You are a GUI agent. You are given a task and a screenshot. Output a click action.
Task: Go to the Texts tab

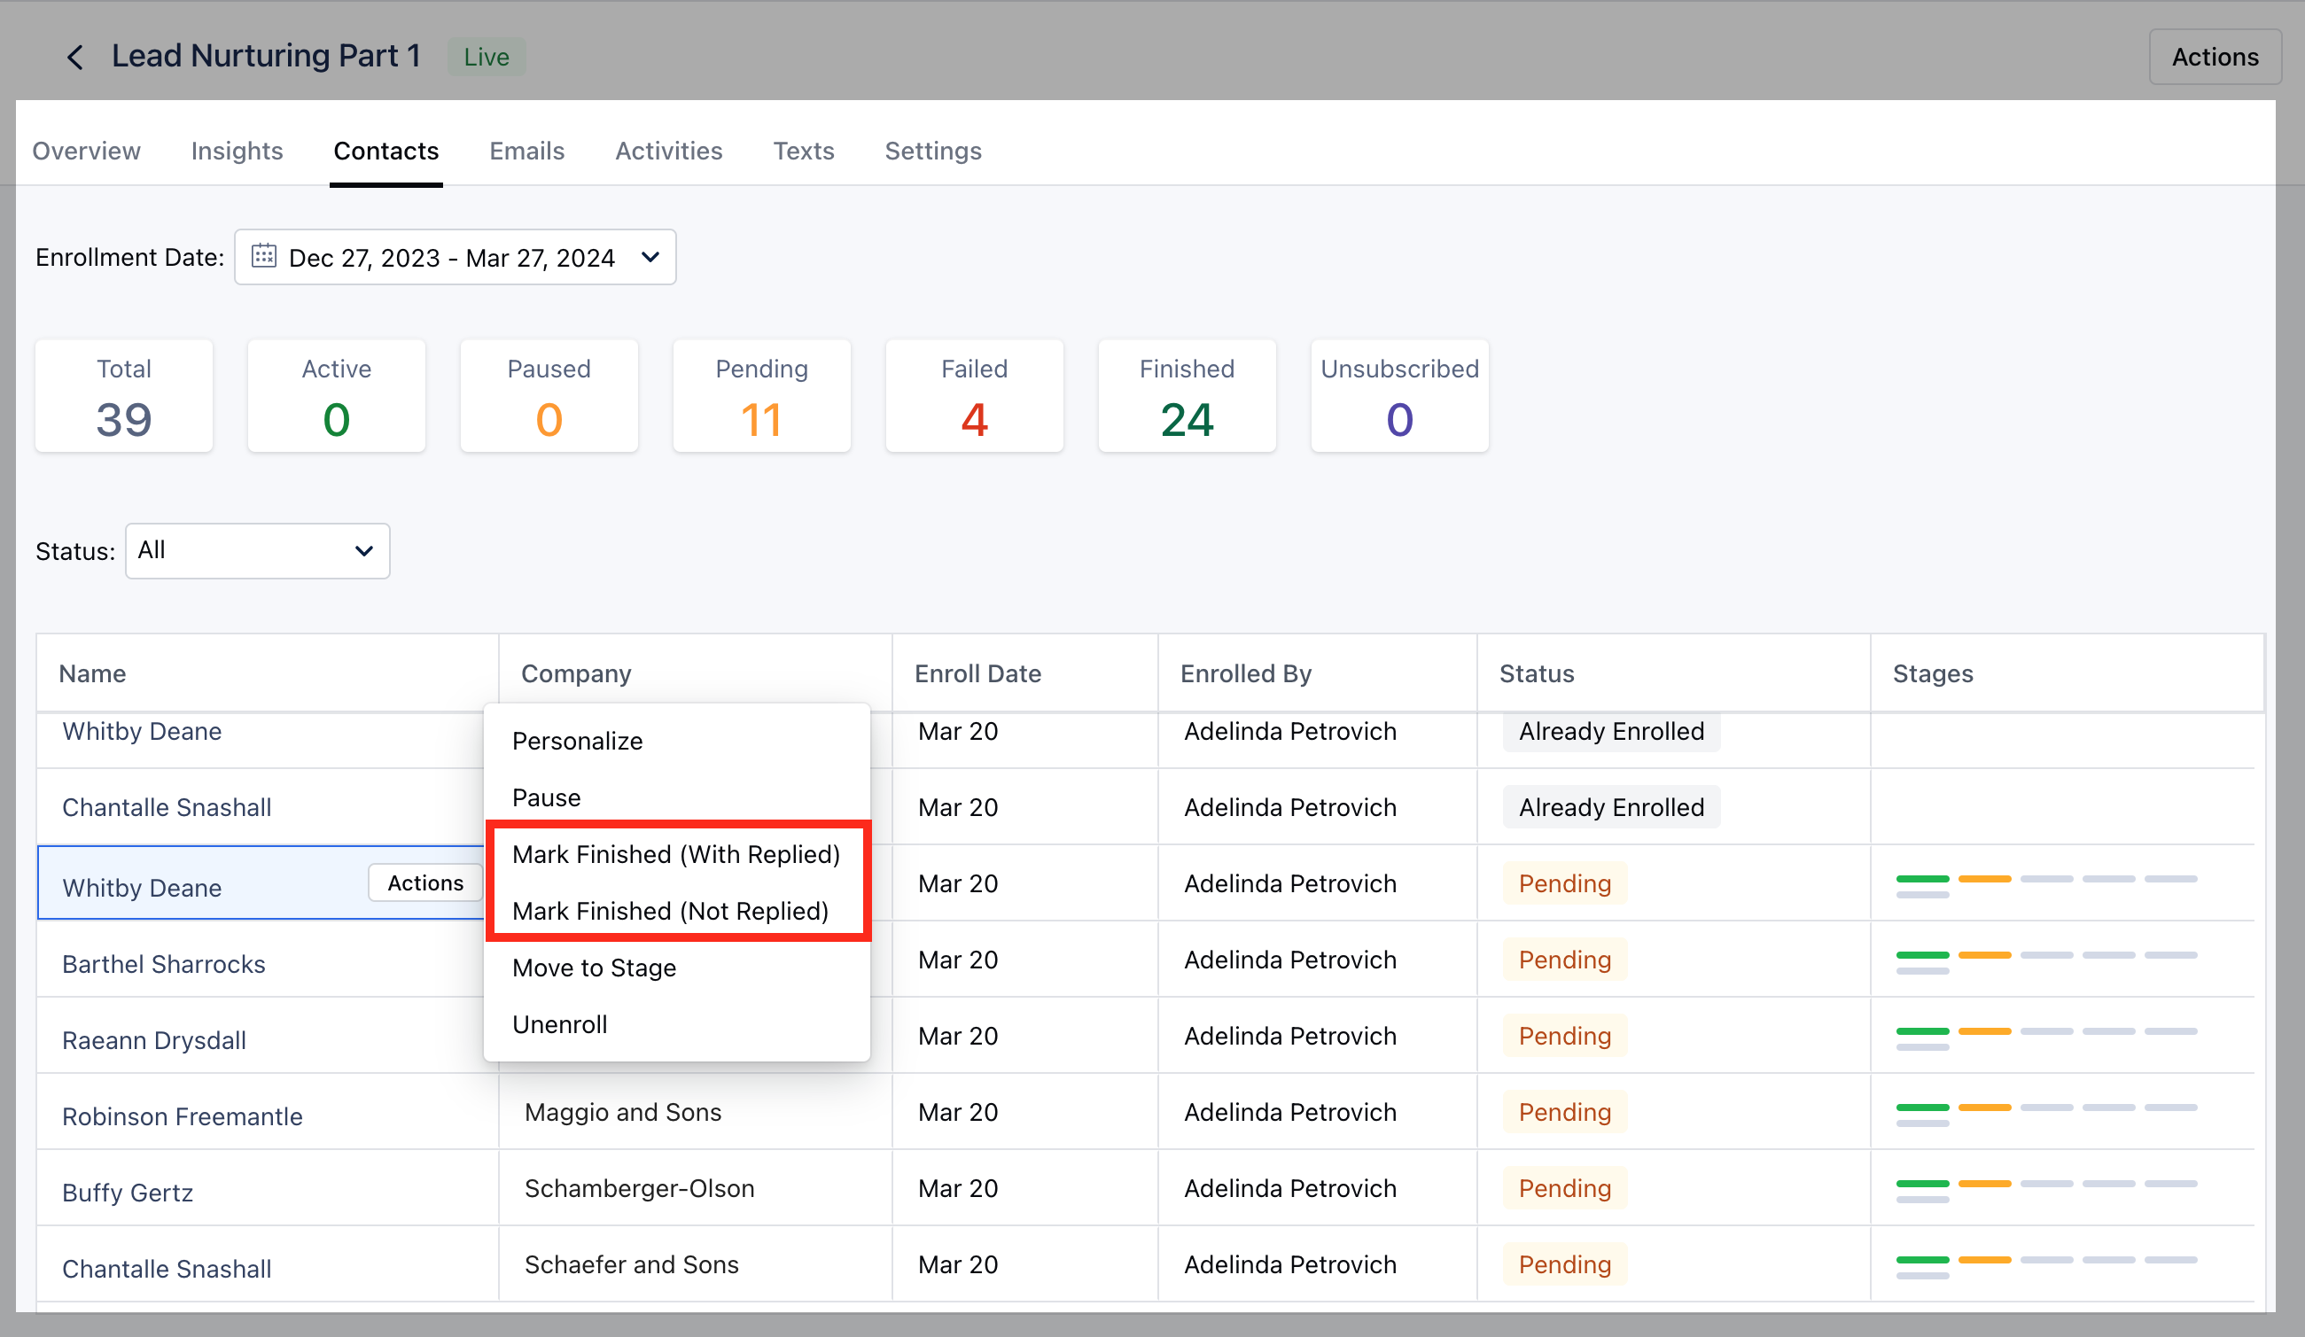pos(804,151)
